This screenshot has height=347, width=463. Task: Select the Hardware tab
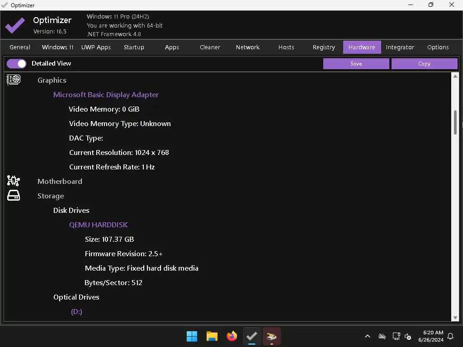[x=362, y=47]
